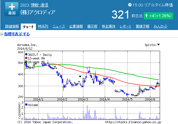Click the up arrow in change badge
178x124 pixels.
[x=147, y=16]
